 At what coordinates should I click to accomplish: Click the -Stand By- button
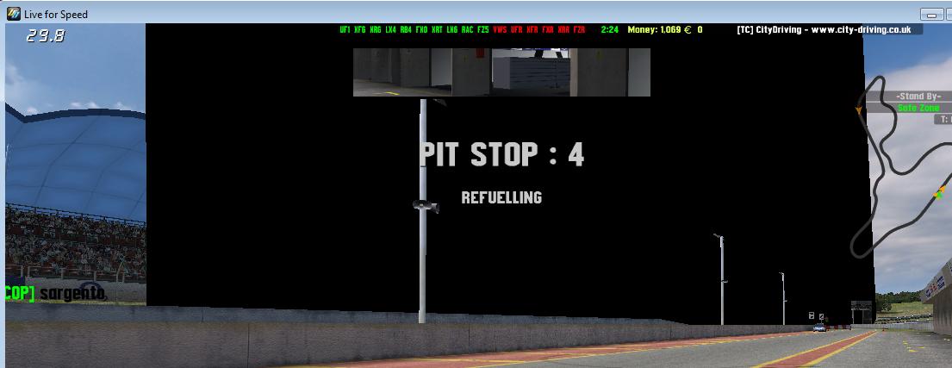[918, 97]
